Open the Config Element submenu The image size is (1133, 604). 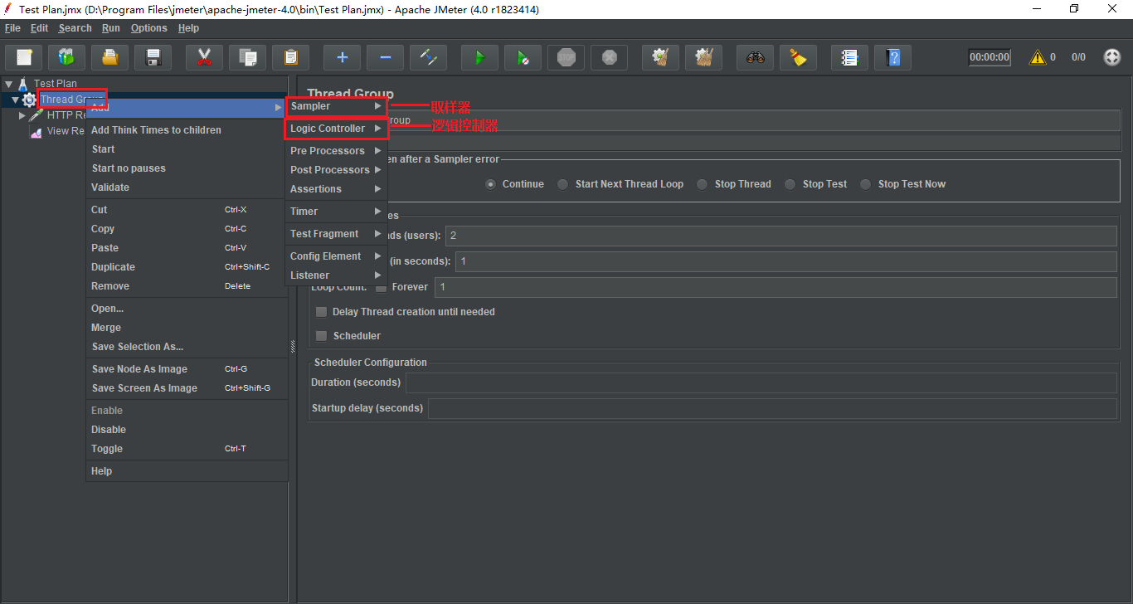point(336,256)
